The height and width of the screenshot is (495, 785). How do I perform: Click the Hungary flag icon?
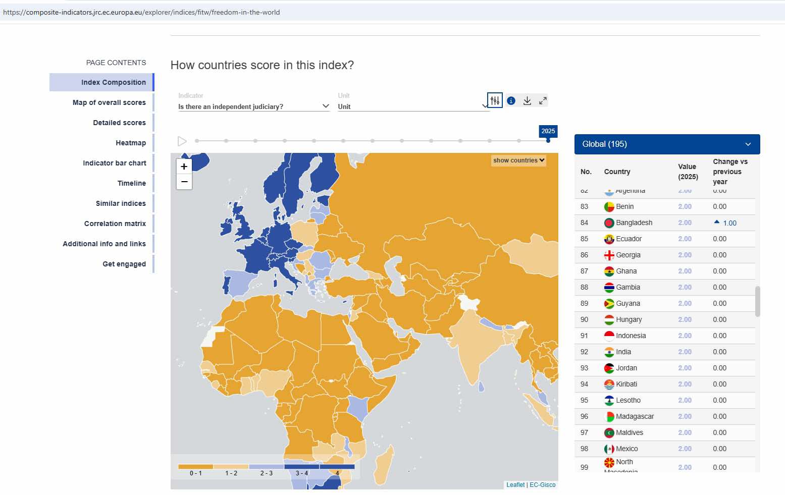click(x=609, y=320)
